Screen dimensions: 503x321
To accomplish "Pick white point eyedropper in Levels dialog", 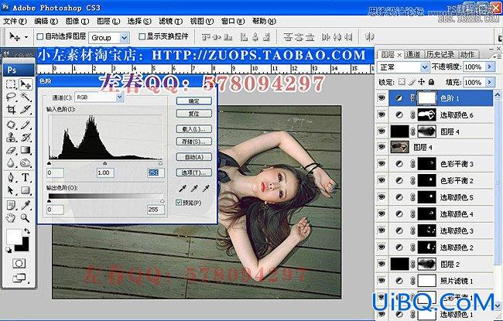I will click(206, 189).
